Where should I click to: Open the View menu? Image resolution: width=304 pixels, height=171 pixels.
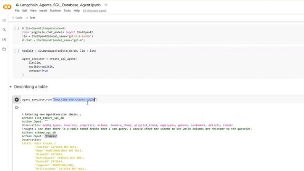[x=33, y=10]
